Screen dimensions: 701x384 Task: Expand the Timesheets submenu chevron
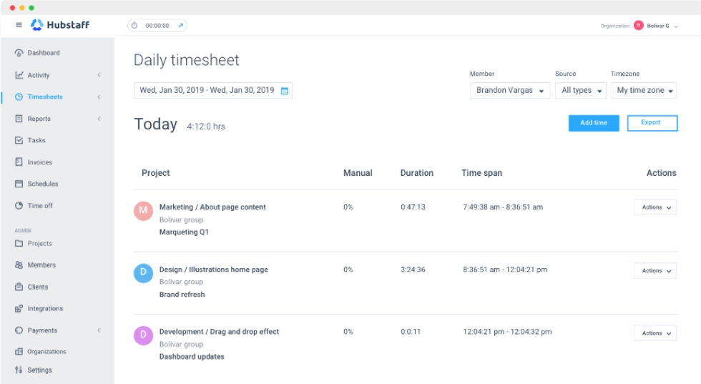click(99, 97)
